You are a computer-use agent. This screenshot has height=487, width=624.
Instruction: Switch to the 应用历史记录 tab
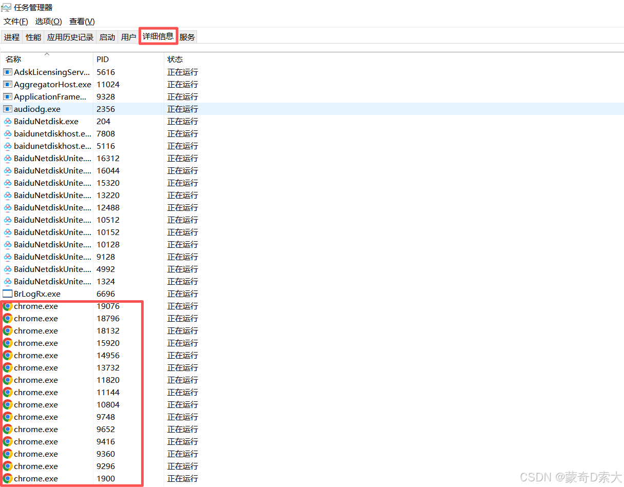click(x=70, y=37)
